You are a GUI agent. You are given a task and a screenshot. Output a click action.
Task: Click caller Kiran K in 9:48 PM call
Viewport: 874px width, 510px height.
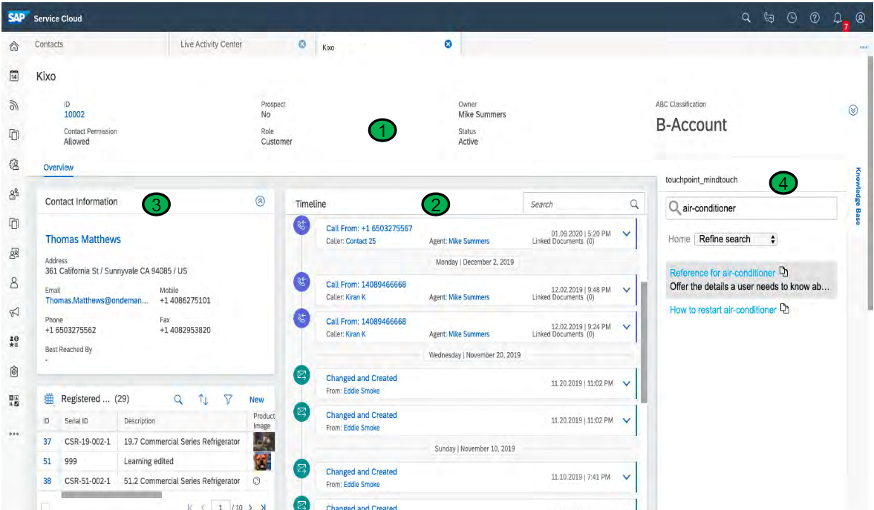click(356, 297)
